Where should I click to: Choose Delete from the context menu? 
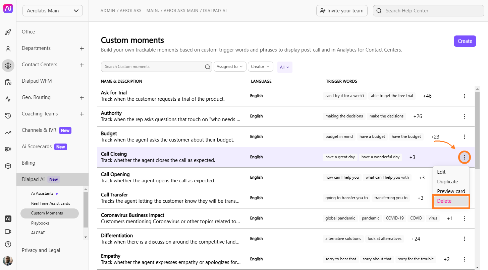coord(451,201)
